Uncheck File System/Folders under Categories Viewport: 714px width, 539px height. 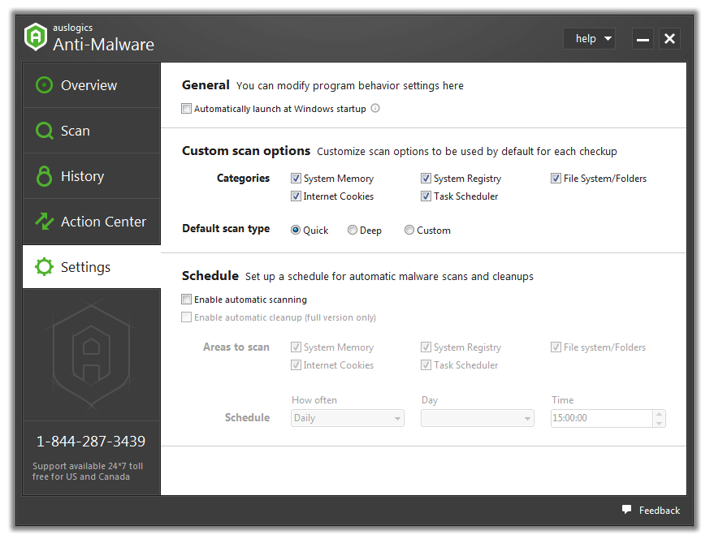[x=556, y=178]
